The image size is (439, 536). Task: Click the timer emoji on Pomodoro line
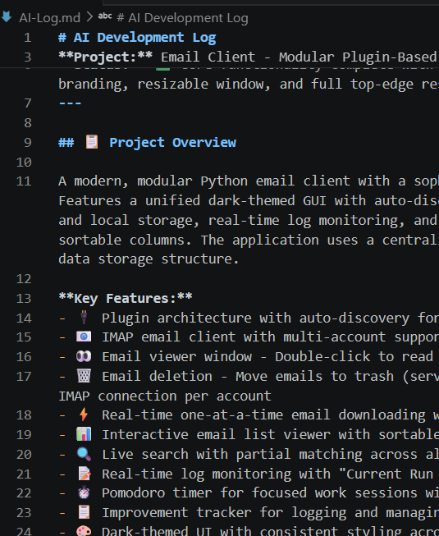tap(84, 493)
